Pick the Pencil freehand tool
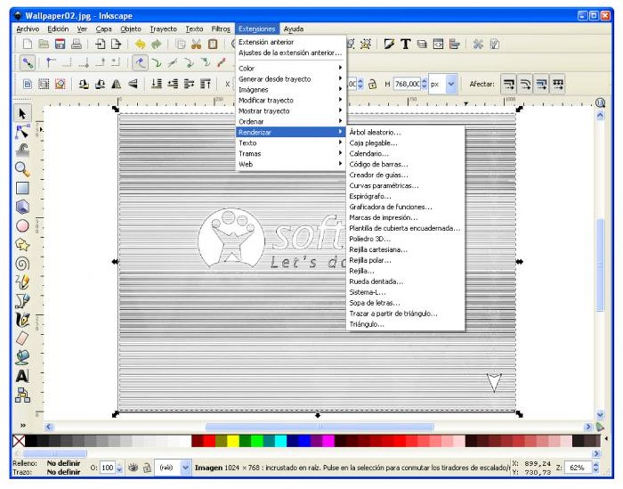This screenshot has height=489, width=623. pos(22,282)
